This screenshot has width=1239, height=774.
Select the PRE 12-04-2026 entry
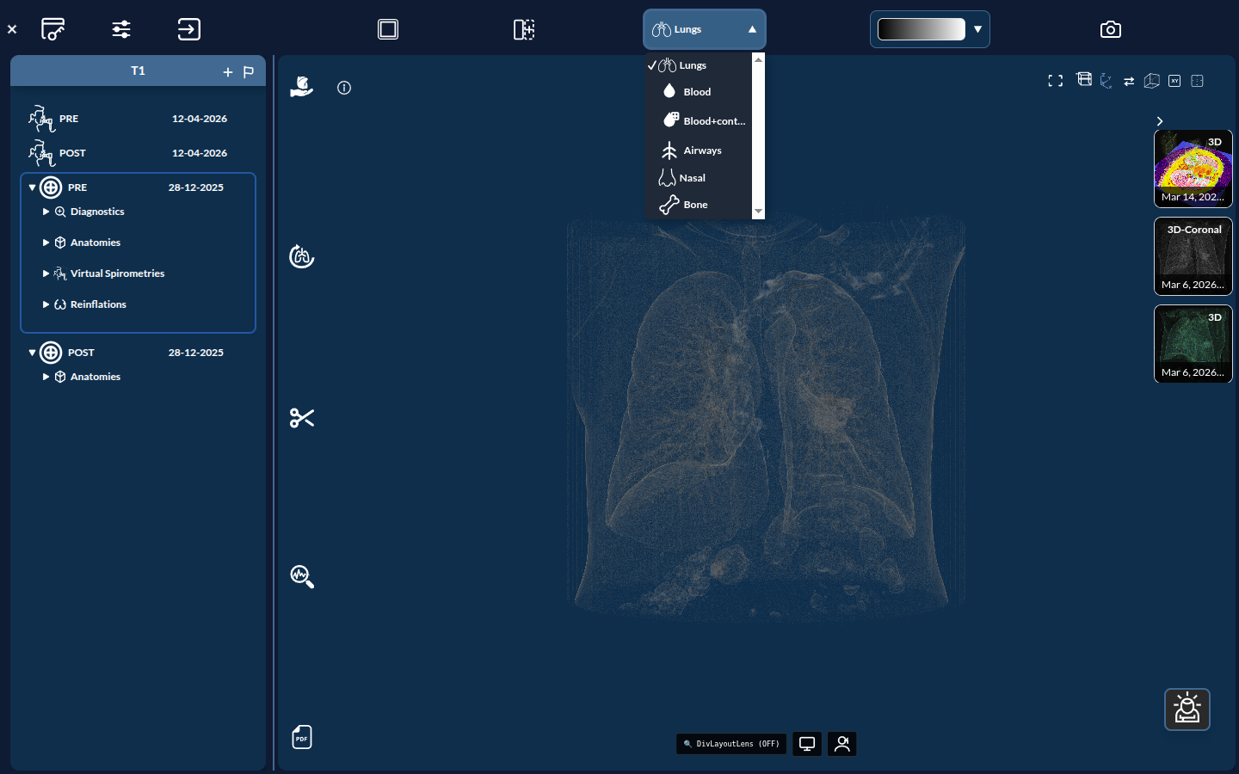click(x=138, y=119)
